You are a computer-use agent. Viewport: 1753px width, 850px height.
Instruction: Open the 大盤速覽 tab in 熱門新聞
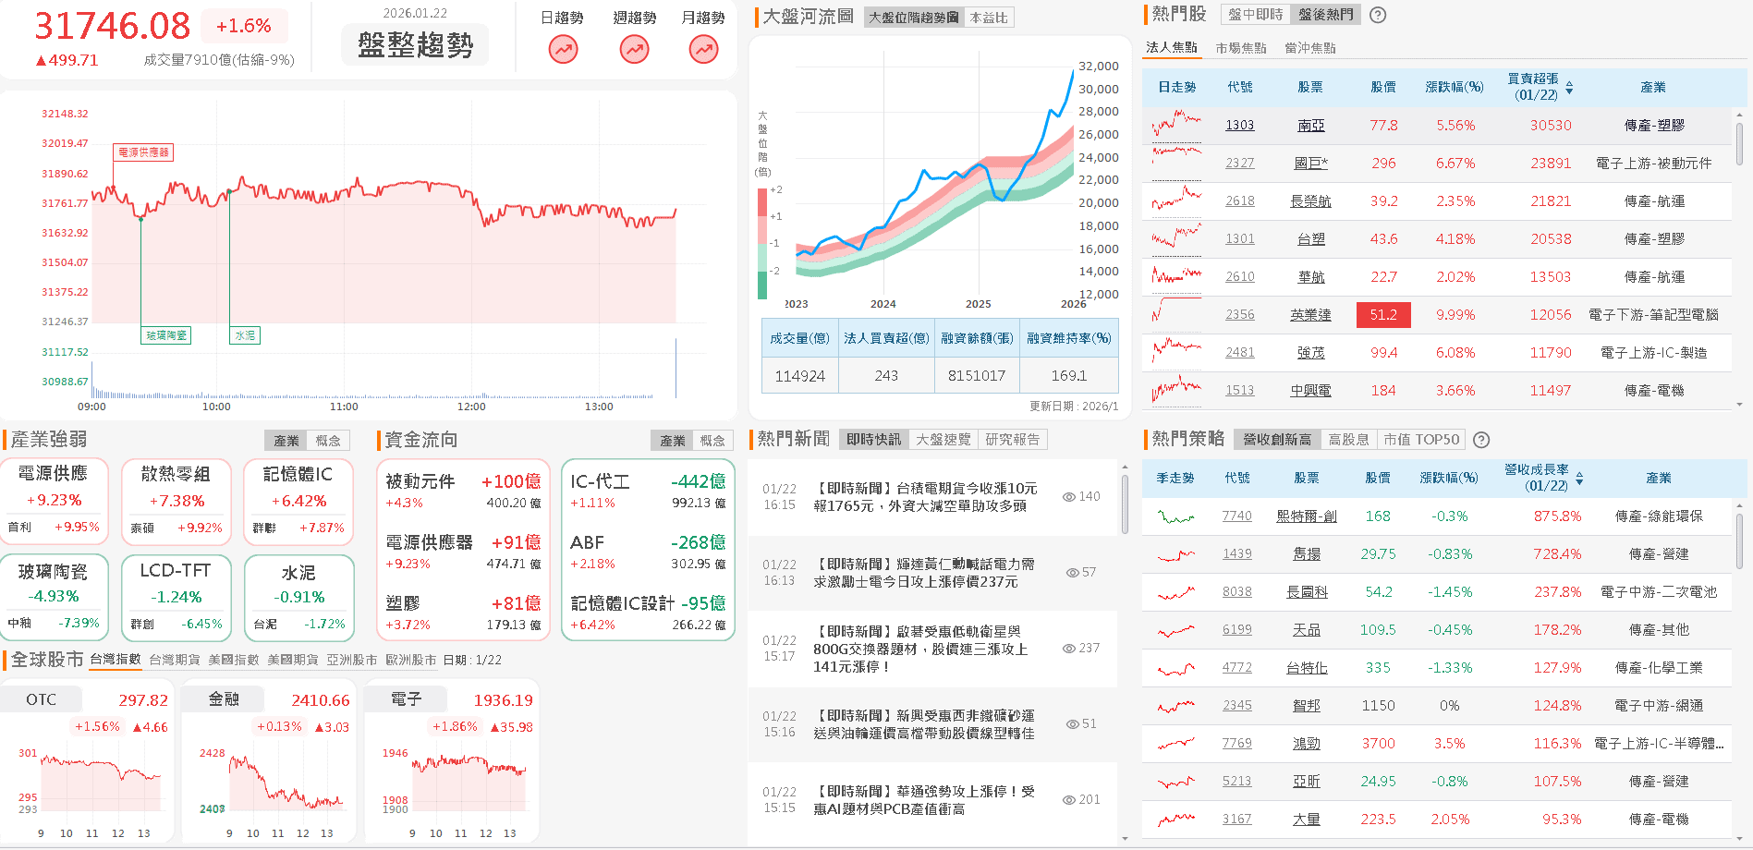[x=944, y=440]
